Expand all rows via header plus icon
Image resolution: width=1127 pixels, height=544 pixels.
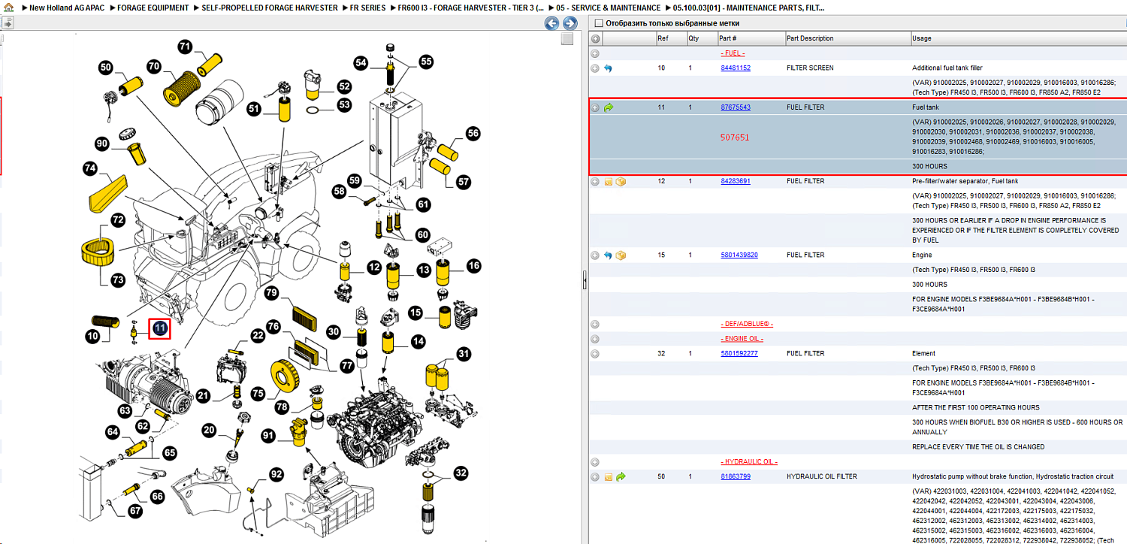tap(596, 38)
